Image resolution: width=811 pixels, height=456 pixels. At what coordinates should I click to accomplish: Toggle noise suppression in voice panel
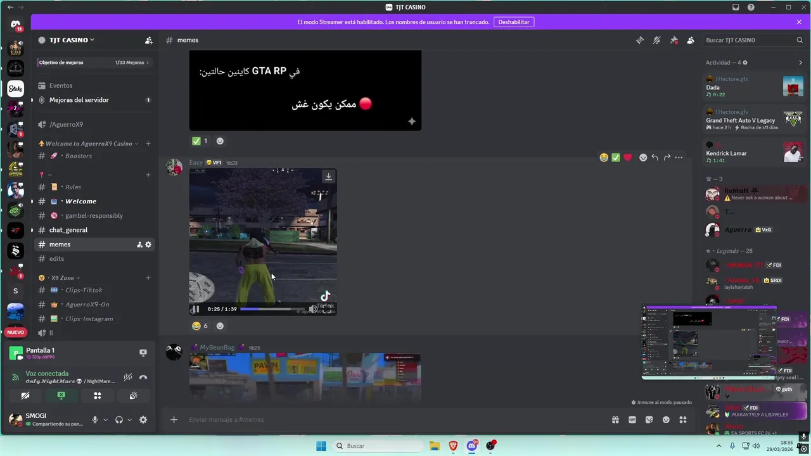pos(128,377)
